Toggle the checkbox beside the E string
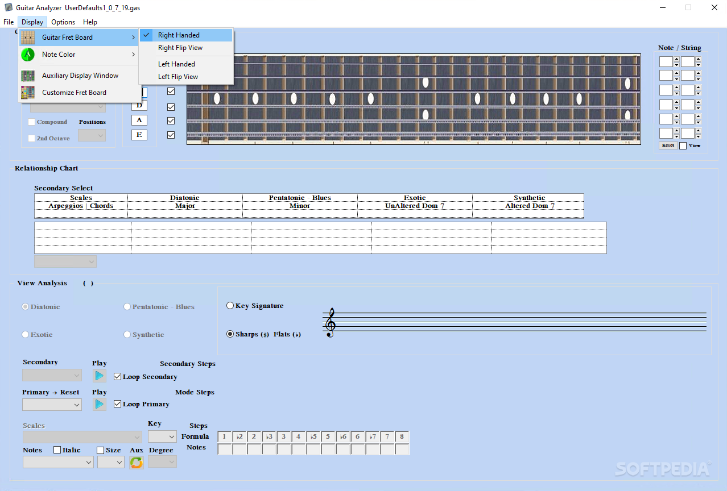727x491 pixels. point(171,135)
